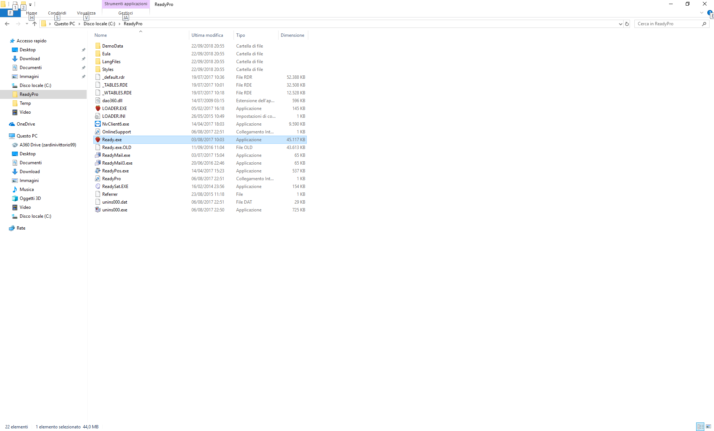Viewport: 714px width, 431px height.
Task: Open Accesso rapido in sidebar
Action: (32, 41)
